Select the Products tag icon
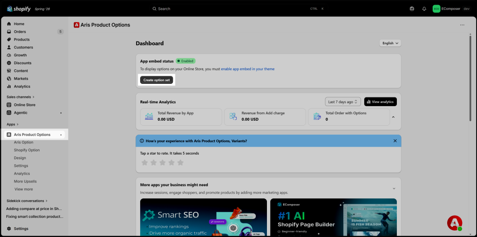477x237 pixels. 9,40
